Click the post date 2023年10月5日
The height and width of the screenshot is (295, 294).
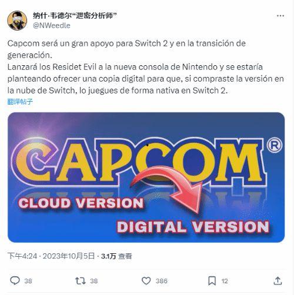tap(69, 256)
